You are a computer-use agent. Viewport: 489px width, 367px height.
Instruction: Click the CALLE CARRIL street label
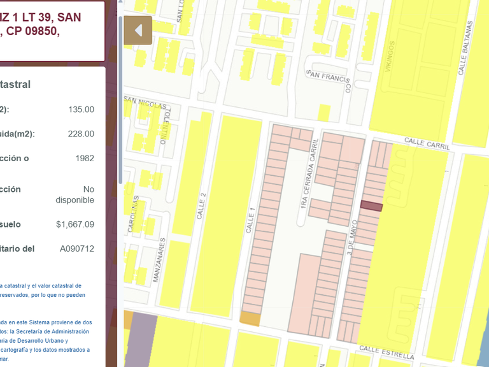(427, 143)
